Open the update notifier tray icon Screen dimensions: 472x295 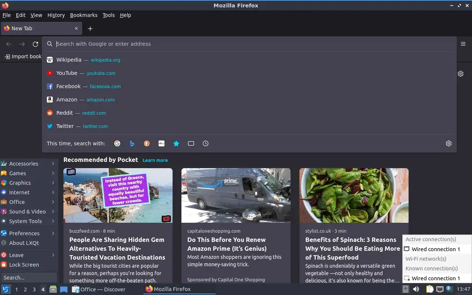pyautogui.click(x=449, y=289)
